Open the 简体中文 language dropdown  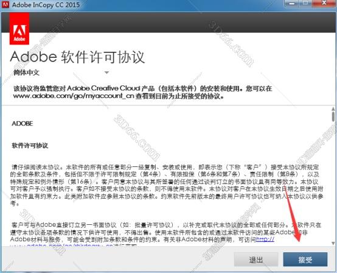tap(61, 73)
